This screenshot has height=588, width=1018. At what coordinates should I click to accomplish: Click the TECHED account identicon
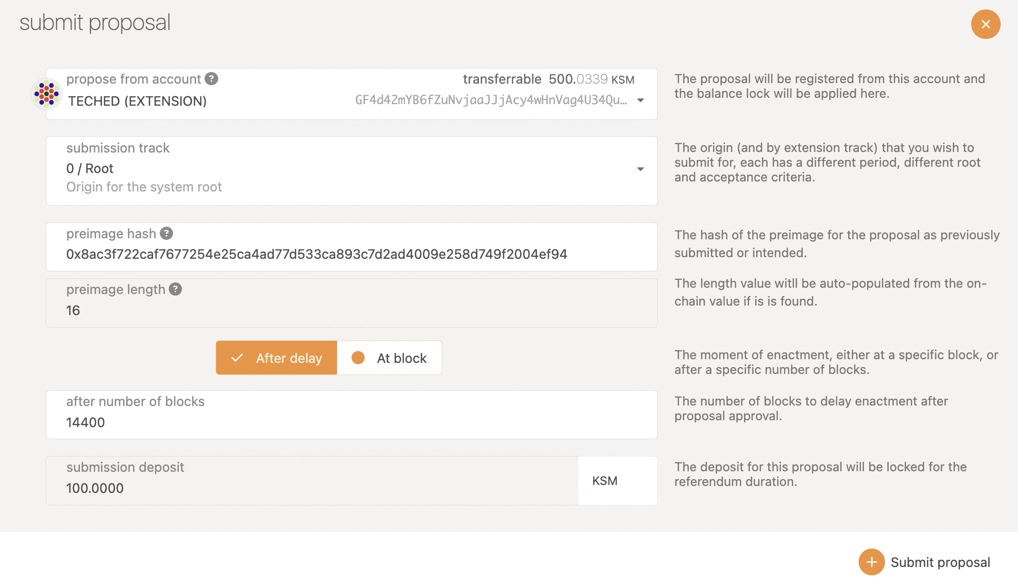(x=46, y=94)
